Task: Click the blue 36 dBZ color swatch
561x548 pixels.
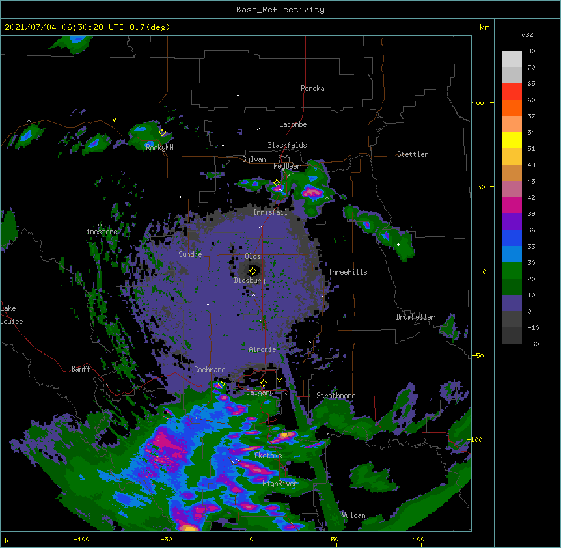Action: click(512, 238)
